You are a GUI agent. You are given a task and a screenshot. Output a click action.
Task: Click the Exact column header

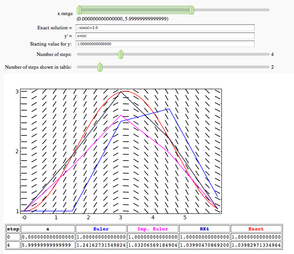click(x=256, y=229)
